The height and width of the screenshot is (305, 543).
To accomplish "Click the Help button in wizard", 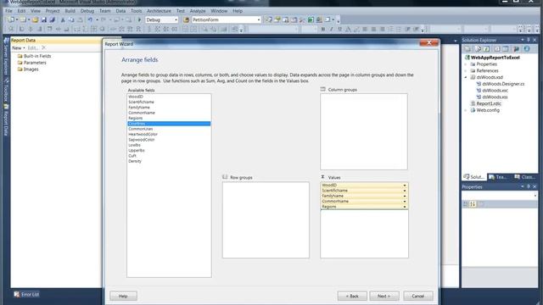I will (x=123, y=296).
